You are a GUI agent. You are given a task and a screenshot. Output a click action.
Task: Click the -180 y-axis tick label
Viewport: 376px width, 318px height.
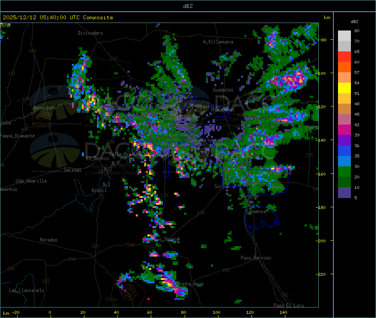pos(321,207)
